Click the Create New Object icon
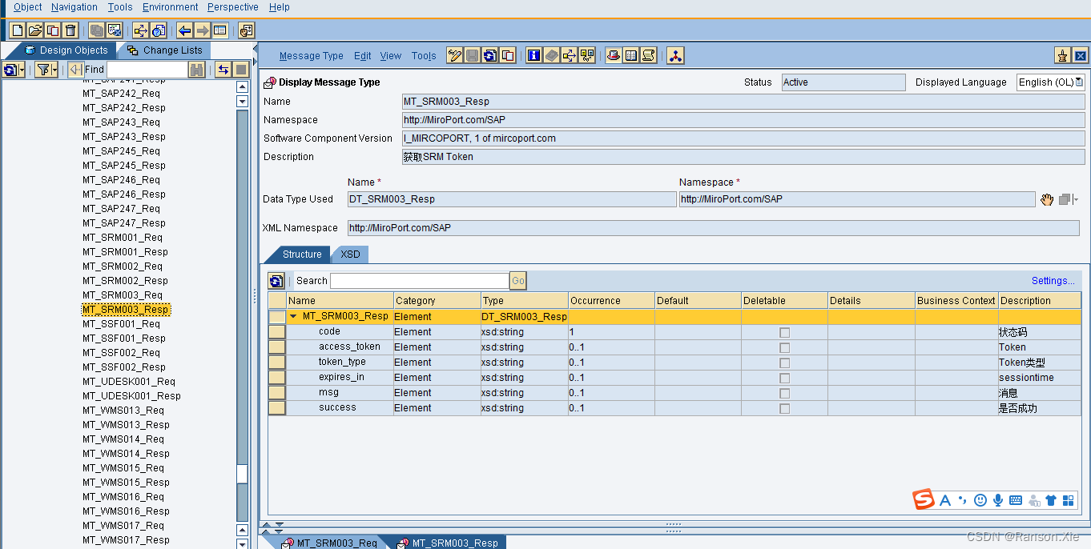The height and width of the screenshot is (549, 1091). (x=18, y=30)
